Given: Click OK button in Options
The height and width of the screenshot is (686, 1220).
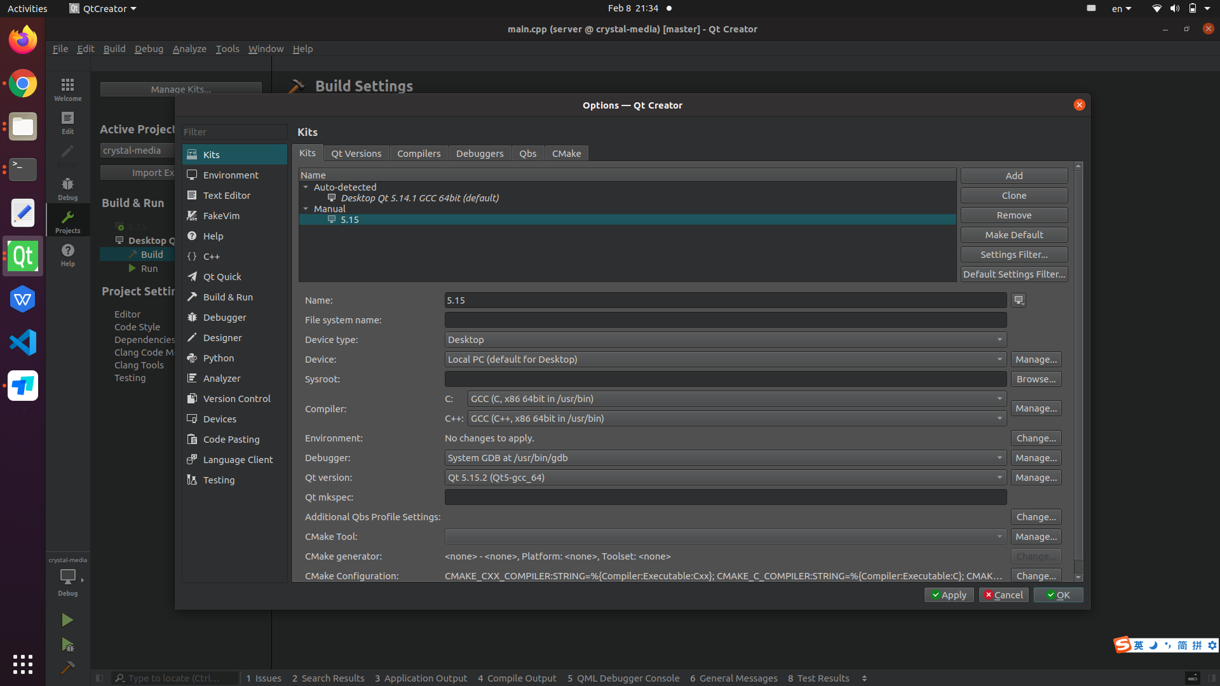Looking at the screenshot, I should click(x=1058, y=595).
